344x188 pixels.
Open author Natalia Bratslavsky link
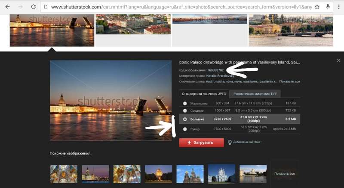(220, 76)
